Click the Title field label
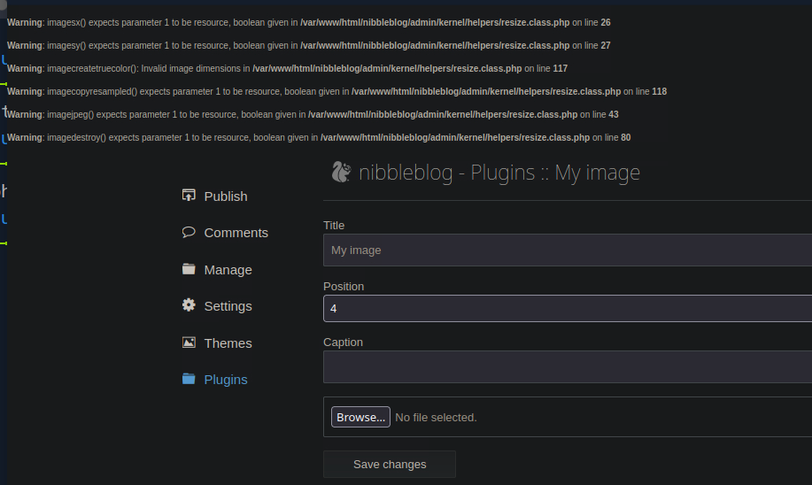This screenshot has height=485, width=812. click(x=334, y=226)
